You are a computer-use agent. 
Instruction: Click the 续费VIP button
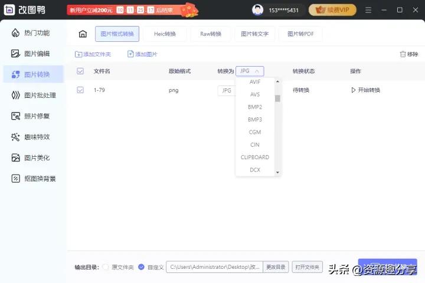(332, 10)
